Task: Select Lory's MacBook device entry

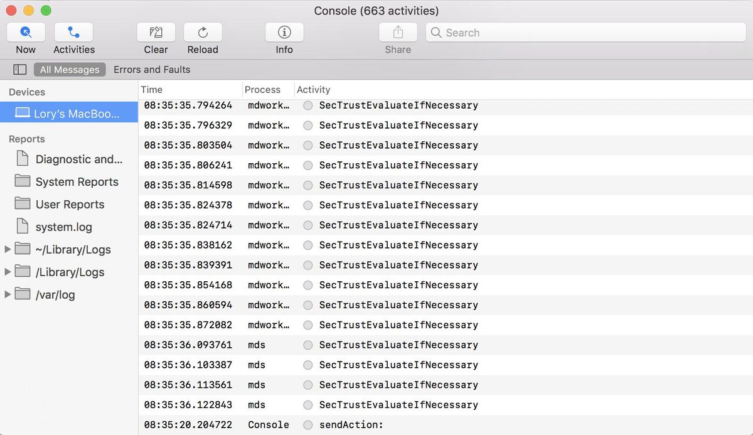Action: 69,113
